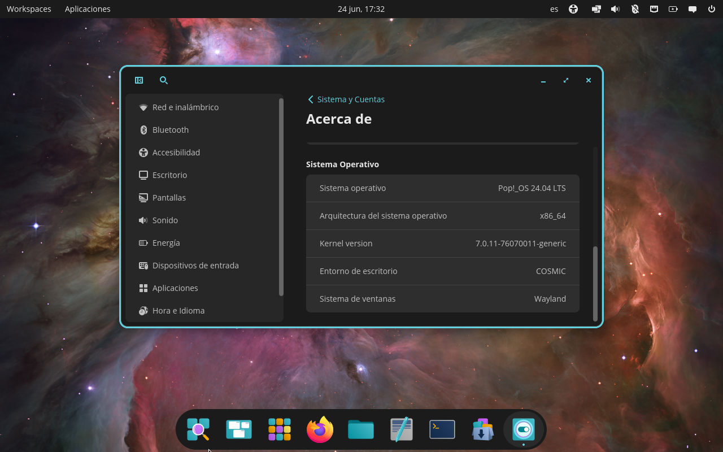This screenshot has width=723, height=452.
Task: Open the terminal from the dock
Action: click(442, 429)
